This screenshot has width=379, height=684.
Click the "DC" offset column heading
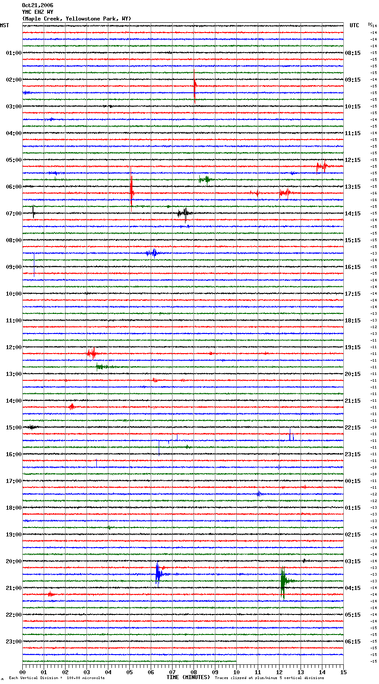coord(370,24)
